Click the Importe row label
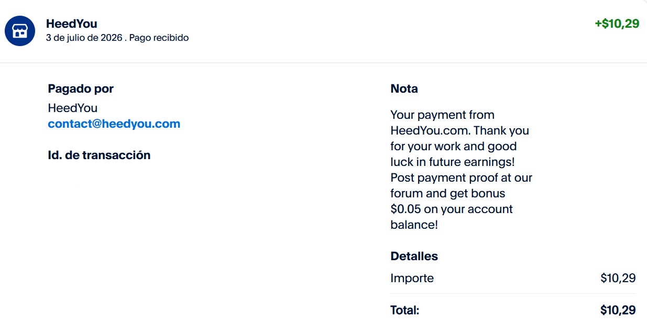This screenshot has height=334, width=647. point(412,278)
